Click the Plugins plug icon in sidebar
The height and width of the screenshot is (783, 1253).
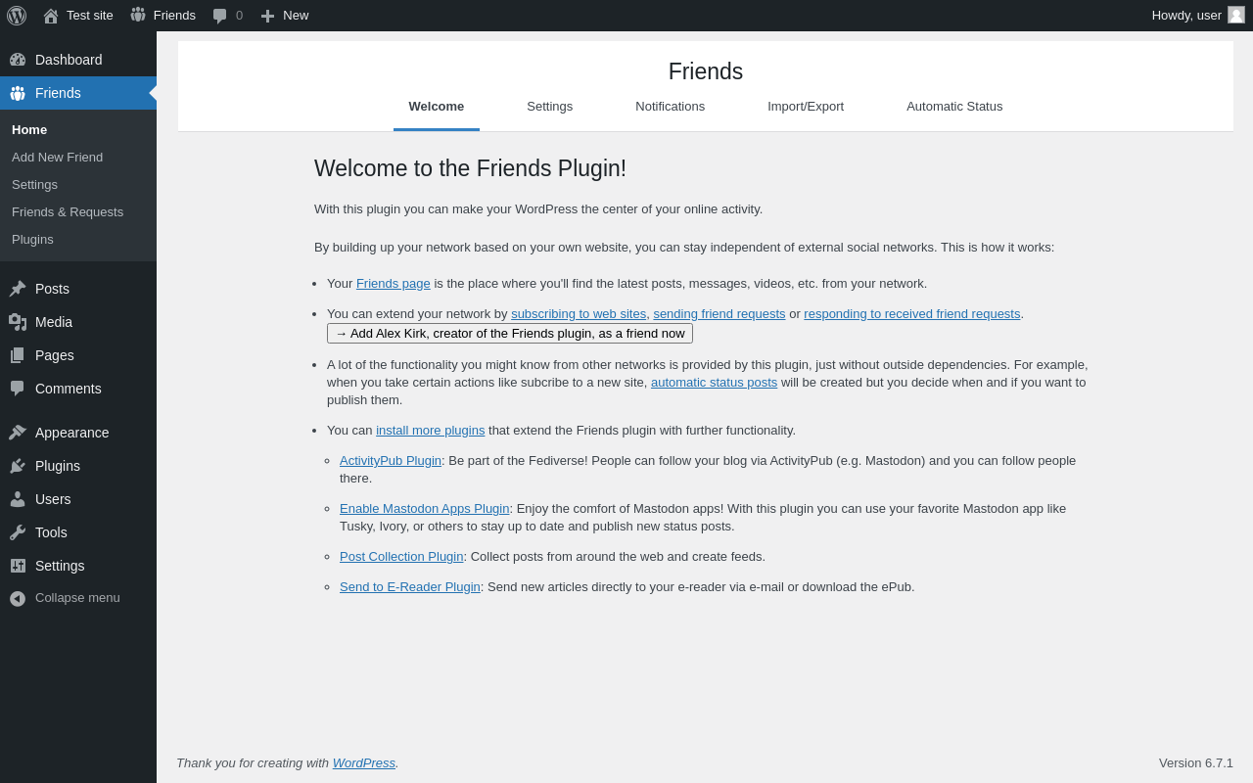click(x=18, y=466)
